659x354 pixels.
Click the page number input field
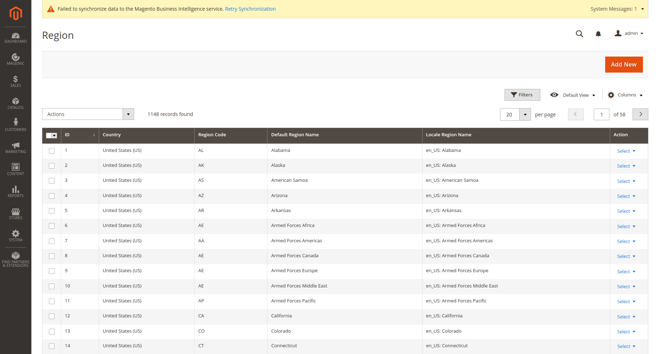coord(601,115)
